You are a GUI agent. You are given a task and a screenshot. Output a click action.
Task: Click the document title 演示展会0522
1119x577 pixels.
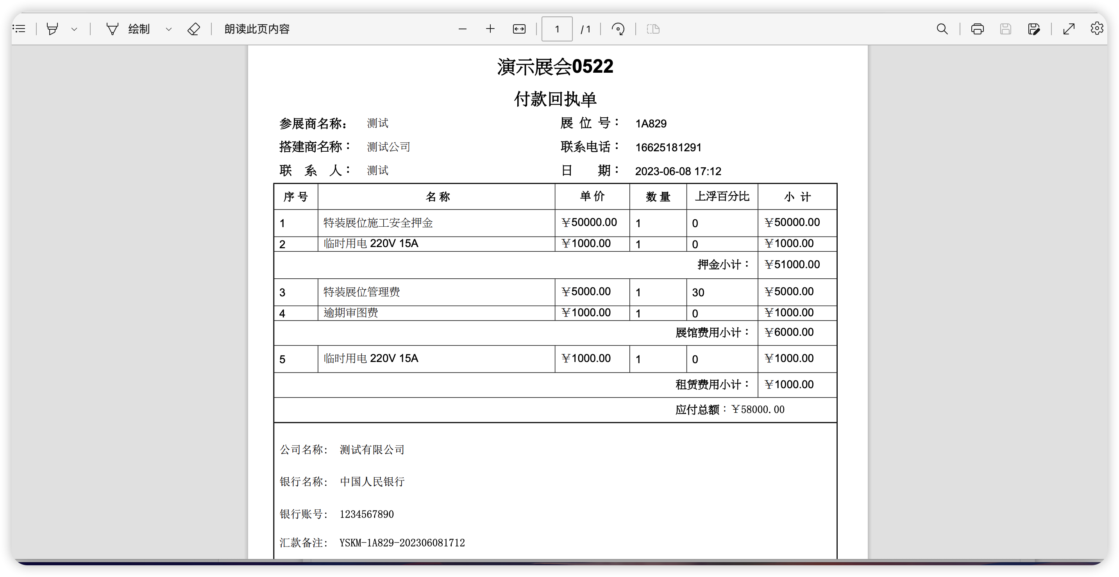tap(555, 66)
